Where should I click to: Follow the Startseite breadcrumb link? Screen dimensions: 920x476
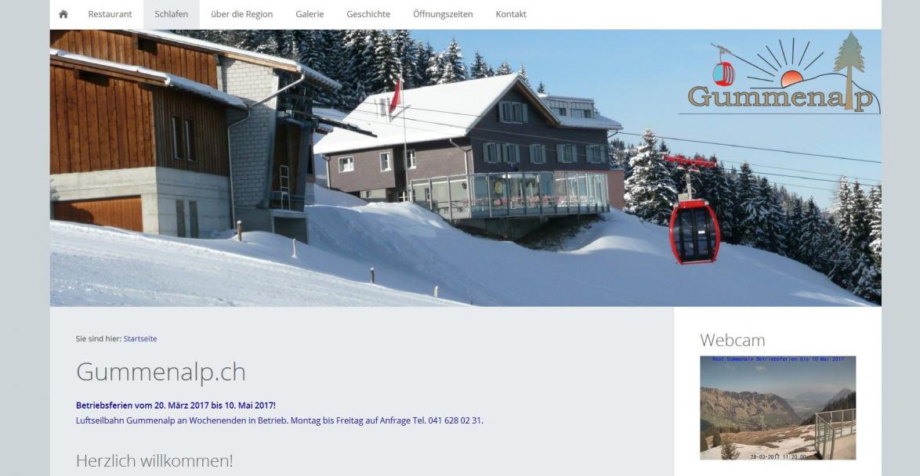coord(140,339)
